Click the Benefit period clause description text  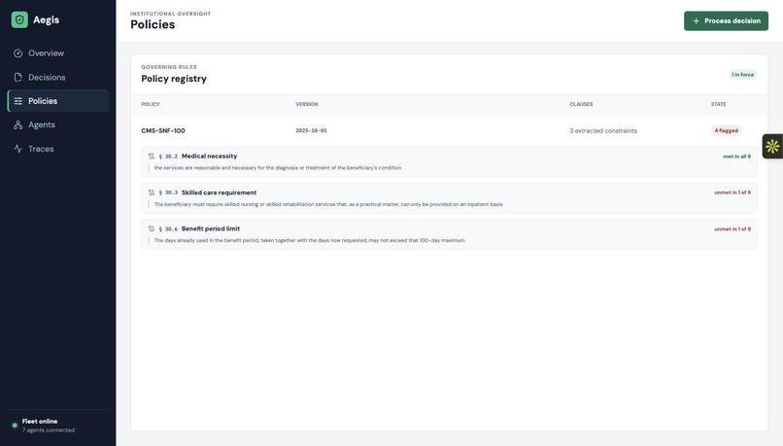click(x=310, y=240)
